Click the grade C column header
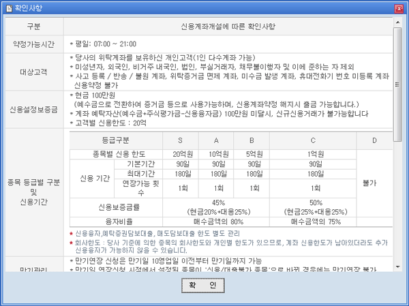 pos(315,140)
